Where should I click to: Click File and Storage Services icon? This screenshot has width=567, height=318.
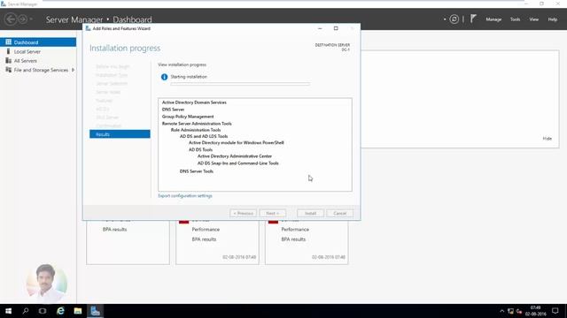click(8, 70)
